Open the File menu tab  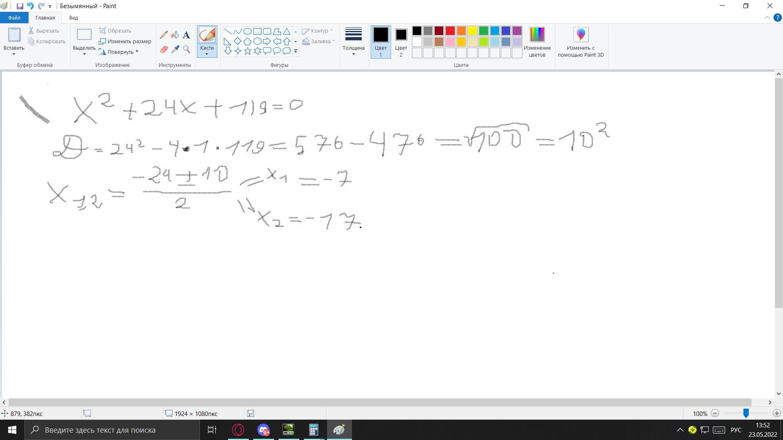pos(14,18)
